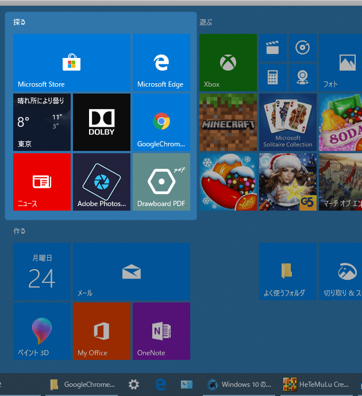The height and width of the screenshot is (396, 362).
Task: Select the 遊ぶ group heading
Action: pyautogui.click(x=206, y=22)
